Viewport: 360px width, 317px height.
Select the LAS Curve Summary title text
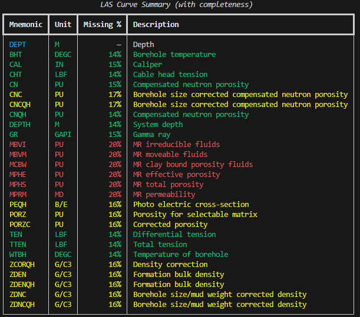pyautogui.click(x=177, y=5)
